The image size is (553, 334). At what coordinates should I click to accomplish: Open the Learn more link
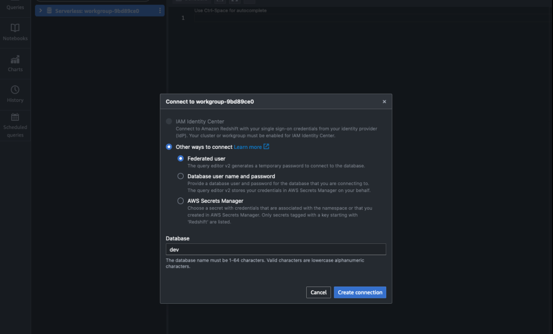point(247,147)
